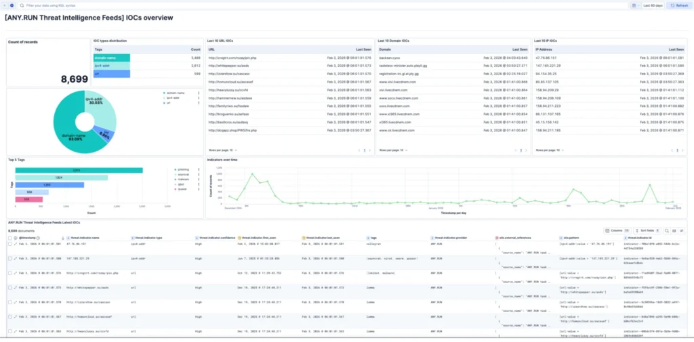Click the threat.indicator.first_seen date field icon
This screenshot has height=342, width=694.
point(239,238)
